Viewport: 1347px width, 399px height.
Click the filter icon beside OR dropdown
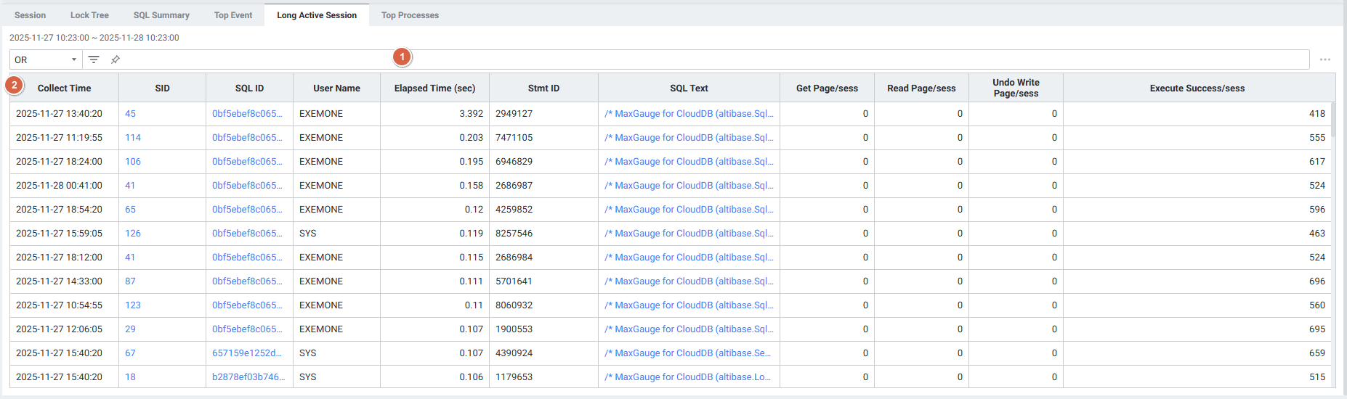coord(94,59)
